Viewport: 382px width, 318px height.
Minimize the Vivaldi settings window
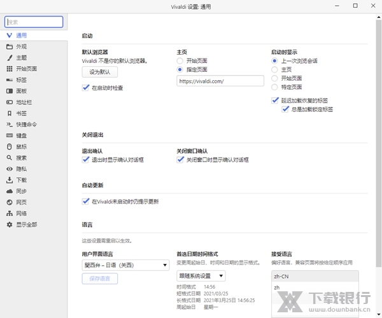coord(337,6)
